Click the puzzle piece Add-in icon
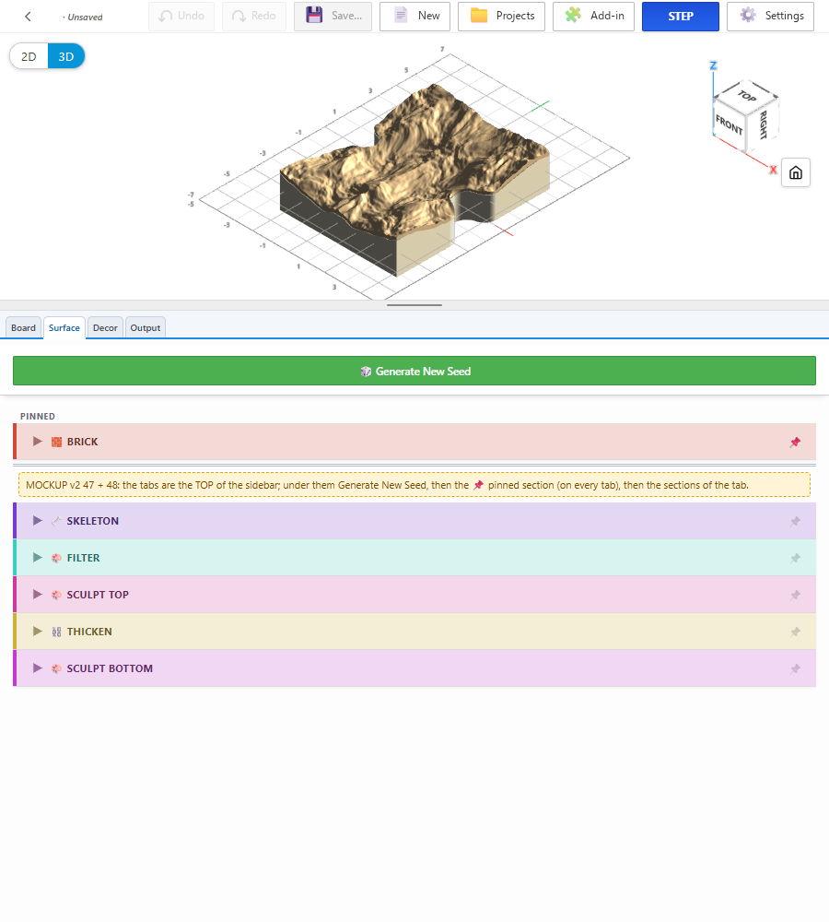This screenshot has width=829, height=922. tap(573, 16)
